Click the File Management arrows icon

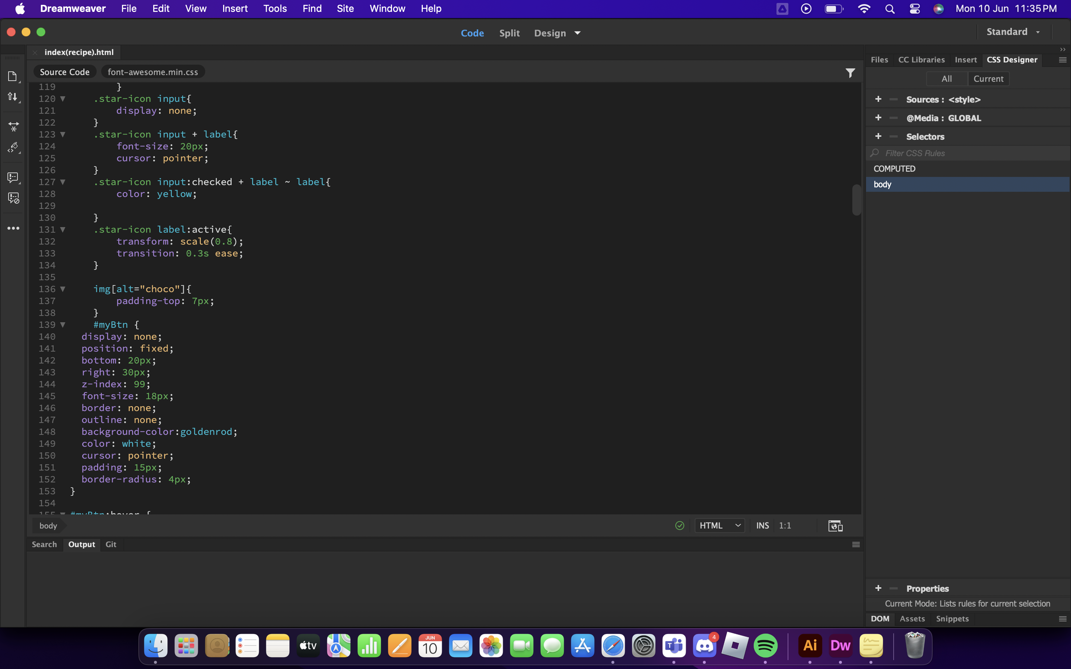click(12, 97)
